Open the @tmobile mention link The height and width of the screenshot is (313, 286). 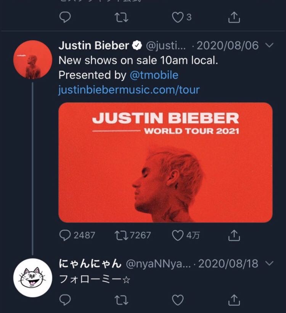pos(154,75)
